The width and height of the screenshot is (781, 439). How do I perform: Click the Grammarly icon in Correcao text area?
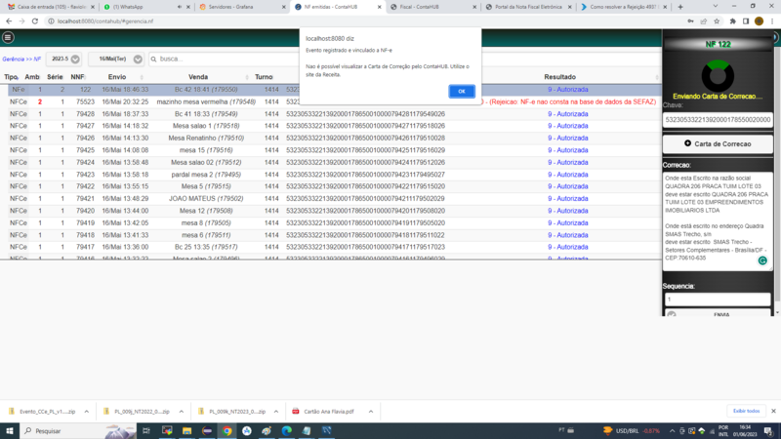(762, 260)
